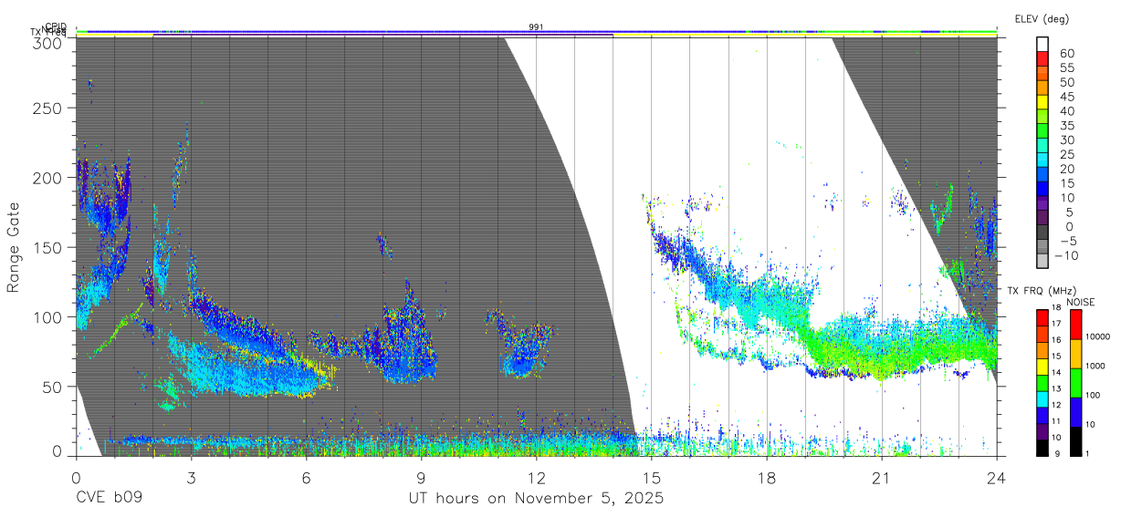Click the '991' CPID value at top
This screenshot has width=1121, height=517.
(x=537, y=27)
